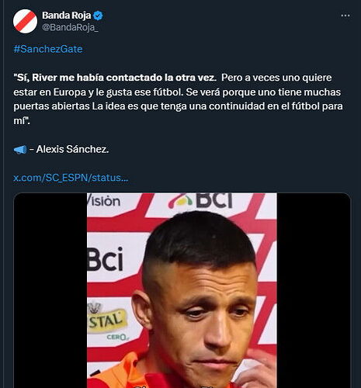Click the bold River quote text

click(115, 78)
